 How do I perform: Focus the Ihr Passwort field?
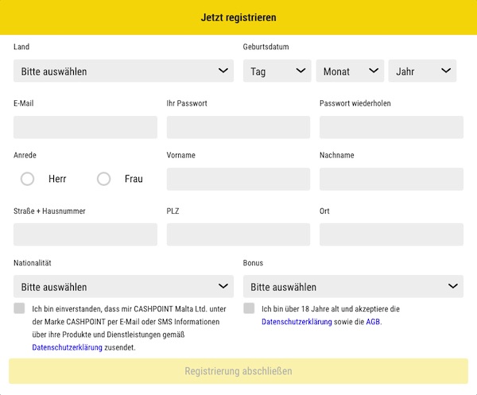[238, 127]
